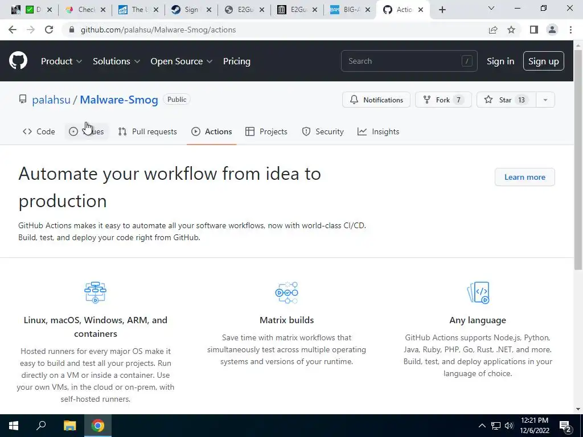Open the Star list dropdown arrow

(545, 100)
